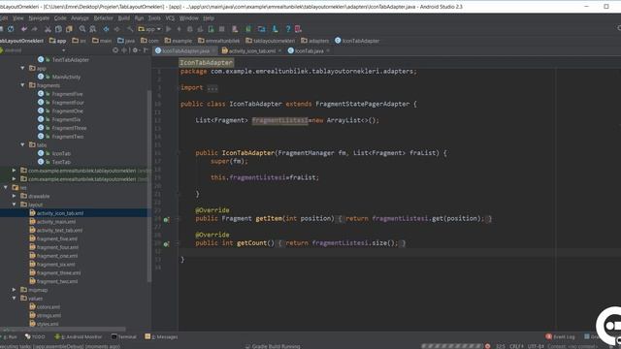
Task: Click the Debug app bug icon
Action: coord(190,29)
